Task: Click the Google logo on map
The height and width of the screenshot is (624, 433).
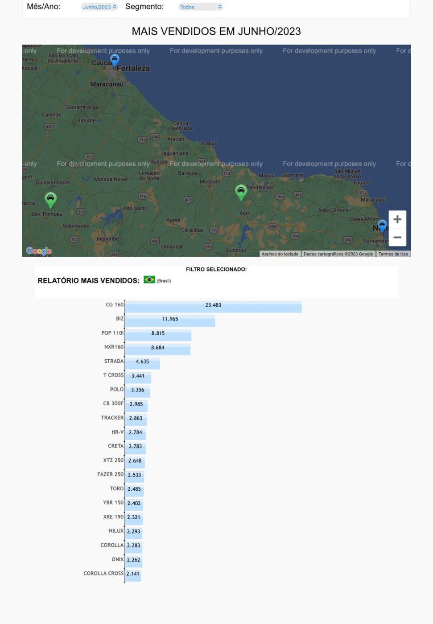Action: (x=39, y=250)
